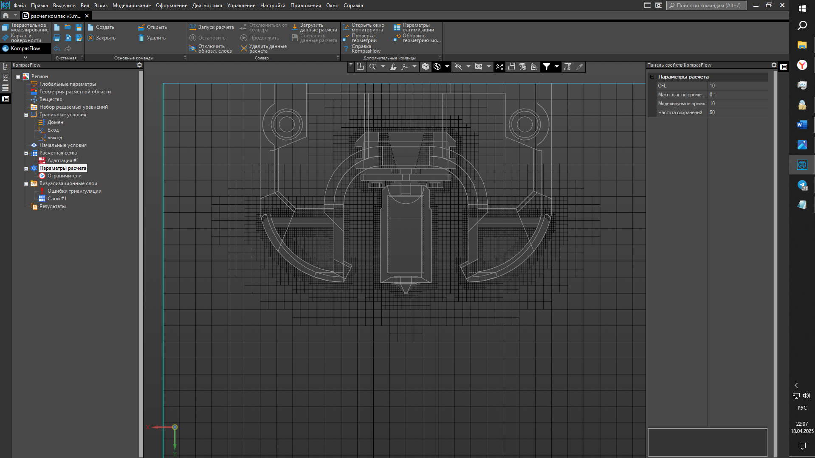The width and height of the screenshot is (815, 458).
Task: Collapse the Граничные условия tree node
Action: pyautogui.click(x=26, y=115)
